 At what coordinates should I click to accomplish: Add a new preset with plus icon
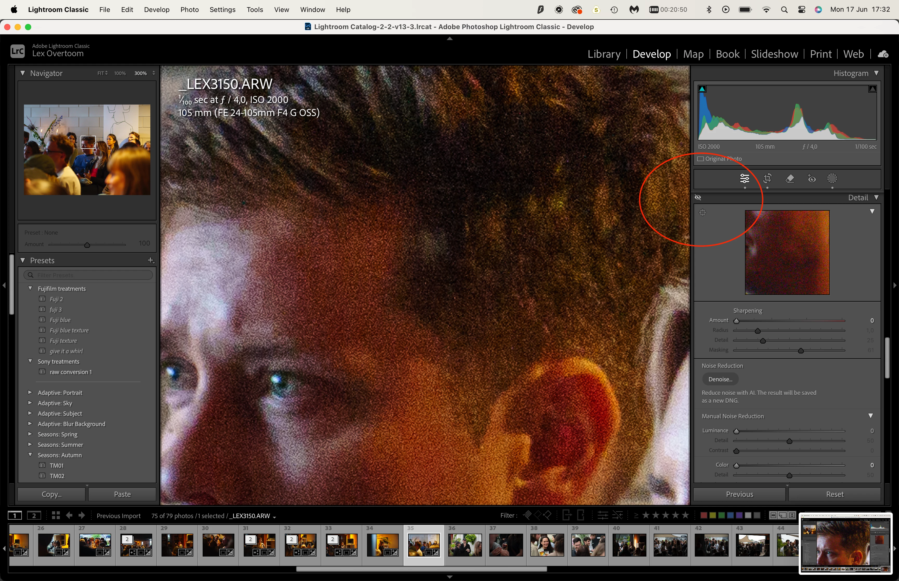pyautogui.click(x=151, y=260)
